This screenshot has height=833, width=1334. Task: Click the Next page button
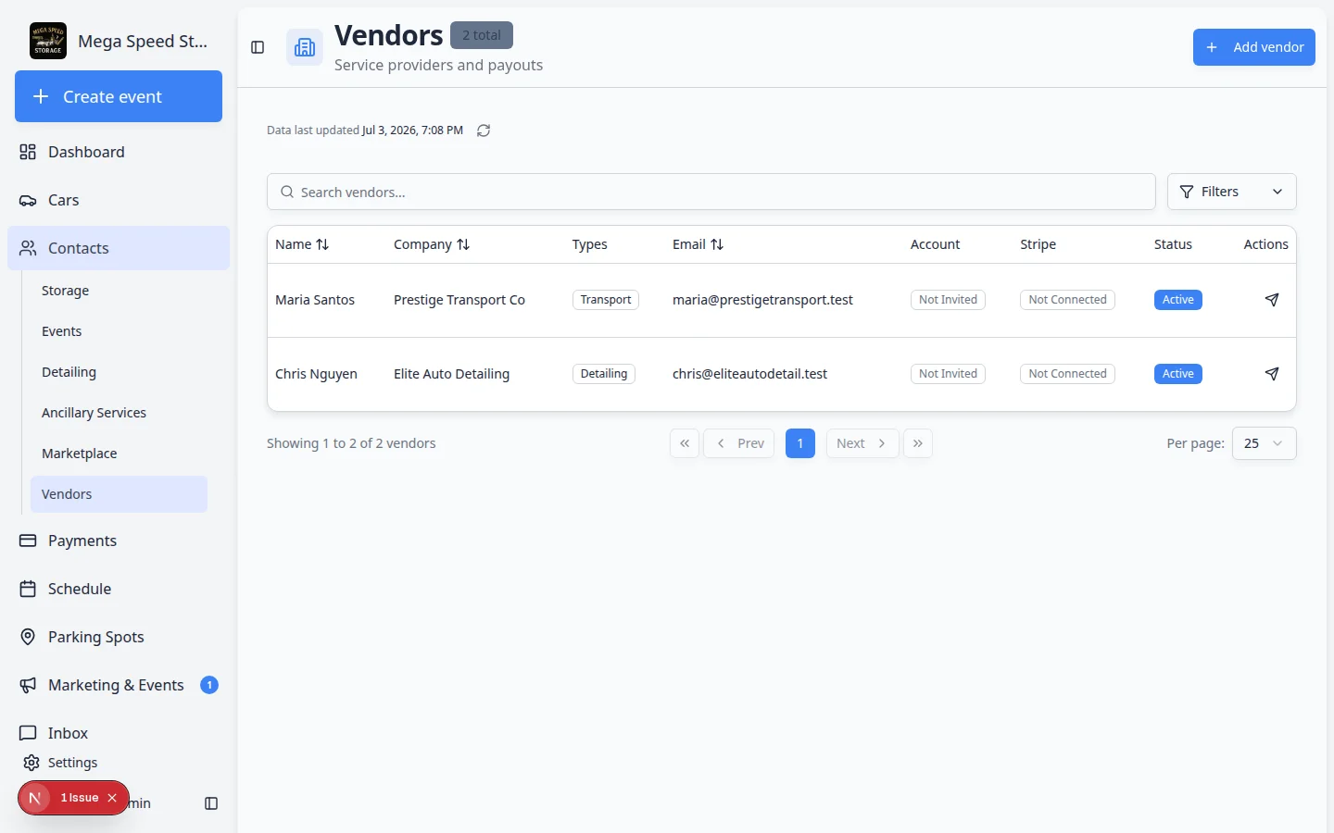click(x=862, y=443)
